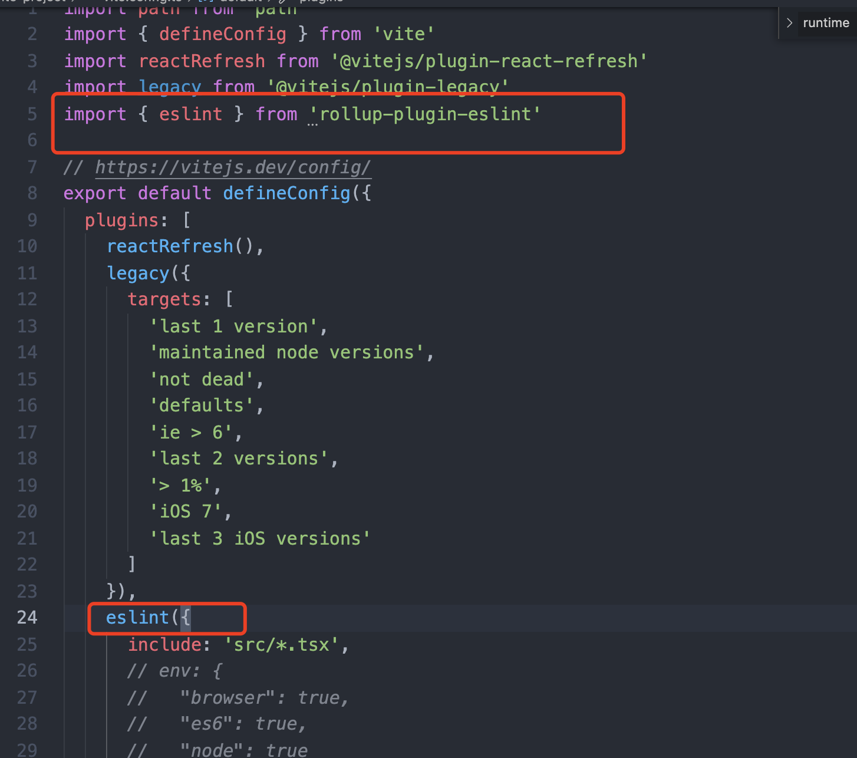Click the '> 1%' string
Image resolution: width=857 pixels, height=758 pixels.
(x=180, y=485)
